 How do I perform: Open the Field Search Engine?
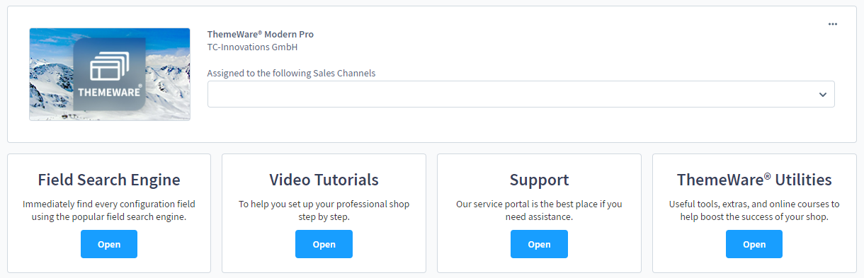108,244
